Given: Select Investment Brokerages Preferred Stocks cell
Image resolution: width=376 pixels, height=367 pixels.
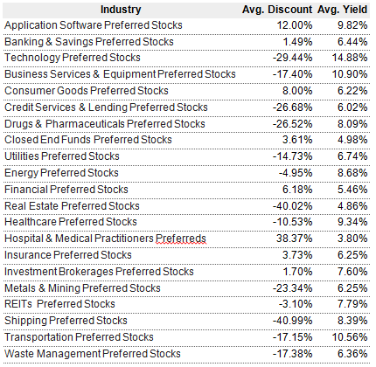Looking at the screenshot, I should pyautogui.click(x=99, y=272).
